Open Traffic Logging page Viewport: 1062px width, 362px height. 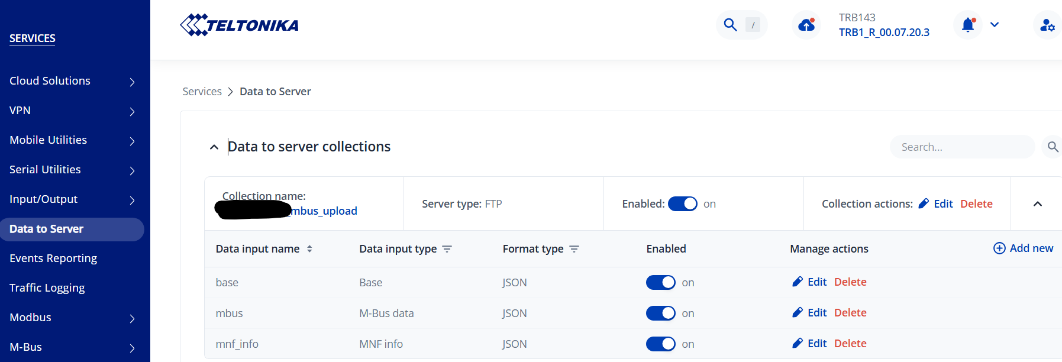(x=47, y=288)
